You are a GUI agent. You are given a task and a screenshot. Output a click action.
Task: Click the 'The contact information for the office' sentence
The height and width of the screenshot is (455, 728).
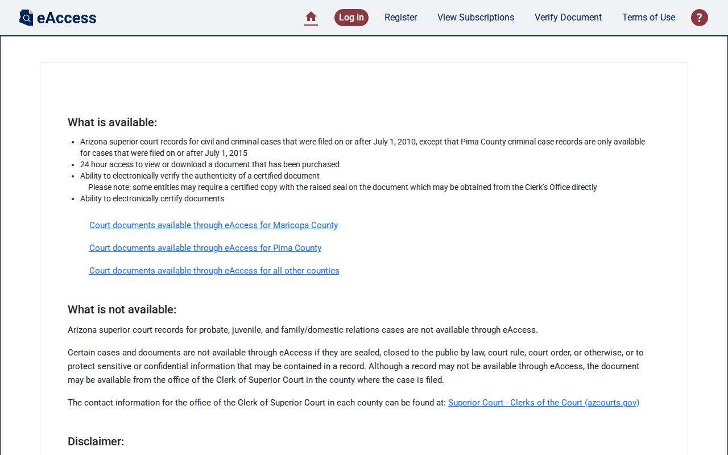point(257,403)
